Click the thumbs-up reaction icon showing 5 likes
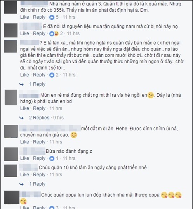The width and height of the screenshot is (193, 209). [x=52, y=17]
